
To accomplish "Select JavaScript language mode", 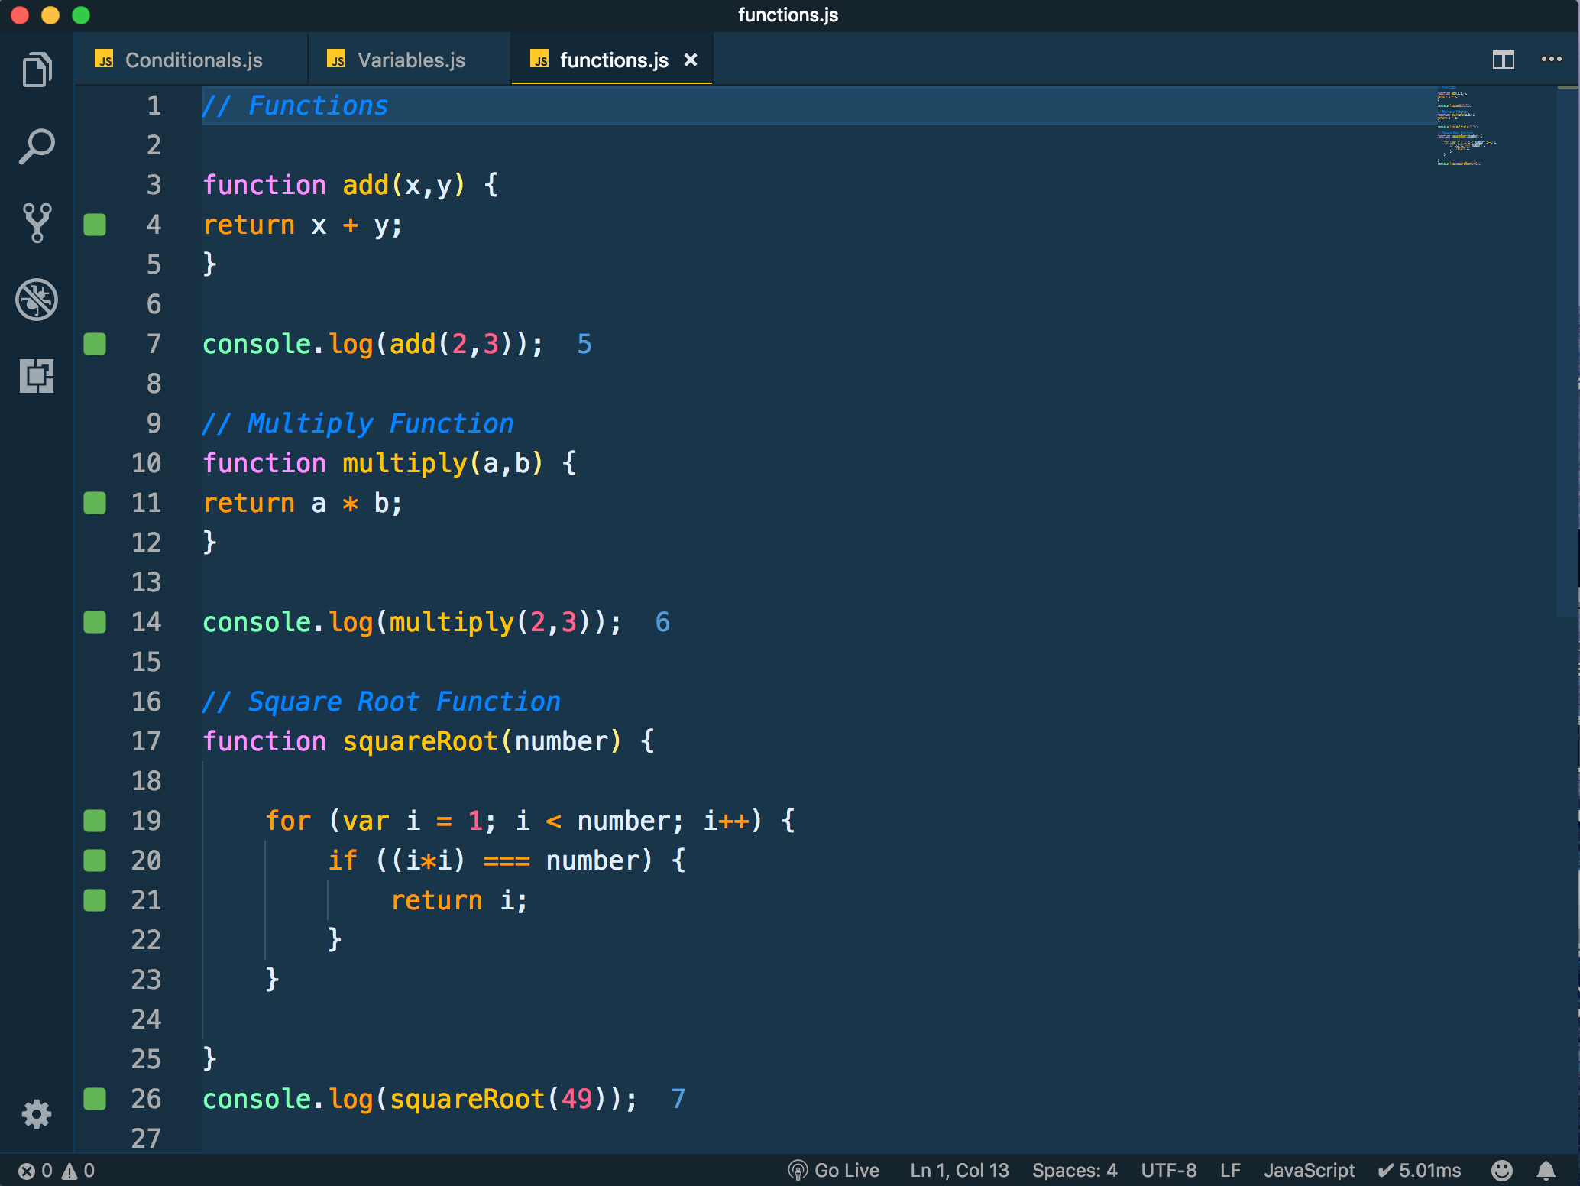I will [x=1309, y=1171].
